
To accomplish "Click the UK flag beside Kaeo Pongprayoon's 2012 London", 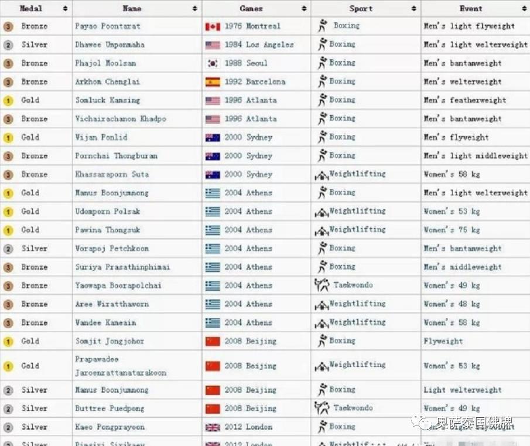I will (213, 427).
